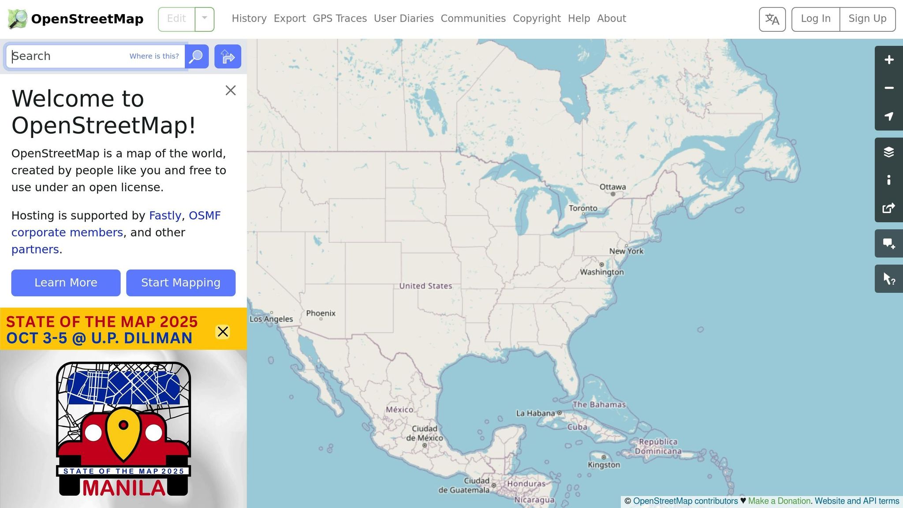Click the Ciudad de México map label

(x=425, y=433)
